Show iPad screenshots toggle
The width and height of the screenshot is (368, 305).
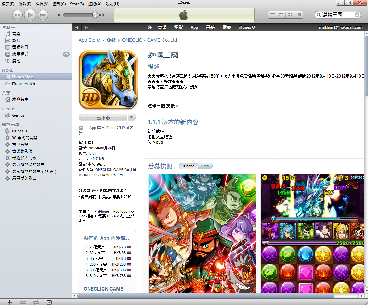[205, 166]
